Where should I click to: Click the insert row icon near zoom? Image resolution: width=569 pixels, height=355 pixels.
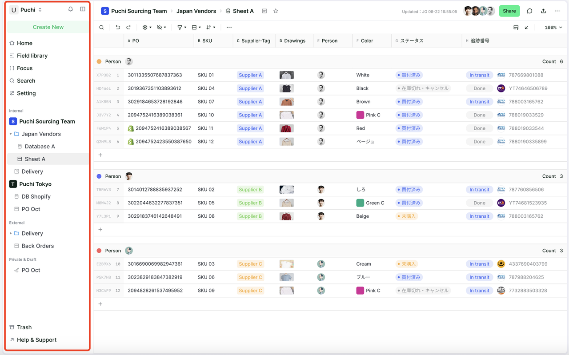516,28
